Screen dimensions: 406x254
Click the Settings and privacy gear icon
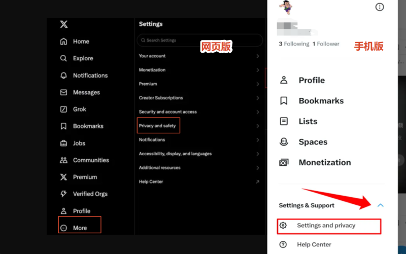pos(283,225)
